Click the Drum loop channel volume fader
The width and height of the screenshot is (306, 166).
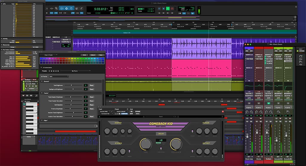(247, 136)
